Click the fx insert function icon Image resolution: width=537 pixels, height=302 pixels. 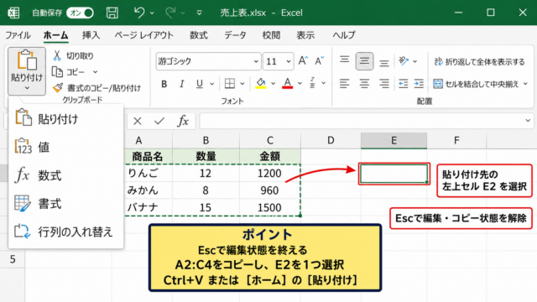point(183,121)
